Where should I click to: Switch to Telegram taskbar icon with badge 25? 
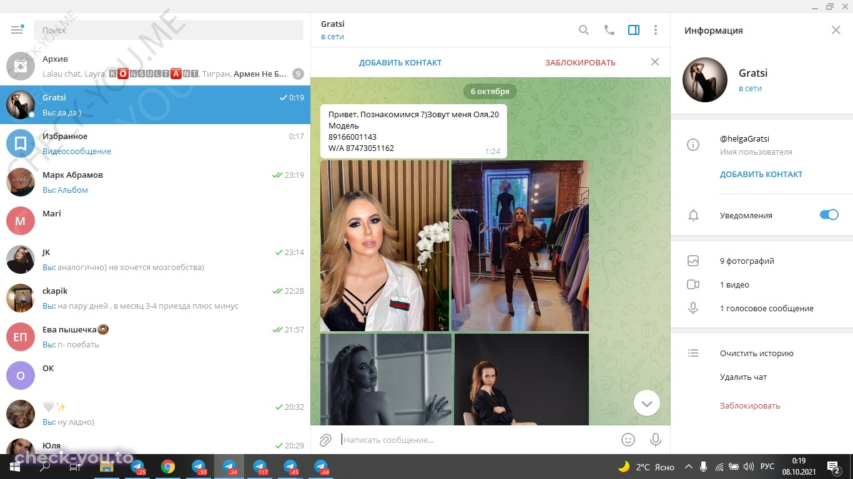point(137,467)
